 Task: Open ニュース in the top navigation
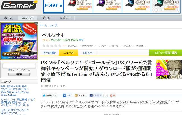point(27,18)
